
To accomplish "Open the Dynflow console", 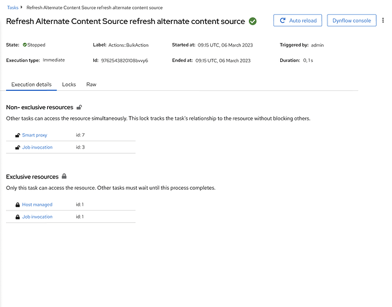I will point(351,20).
